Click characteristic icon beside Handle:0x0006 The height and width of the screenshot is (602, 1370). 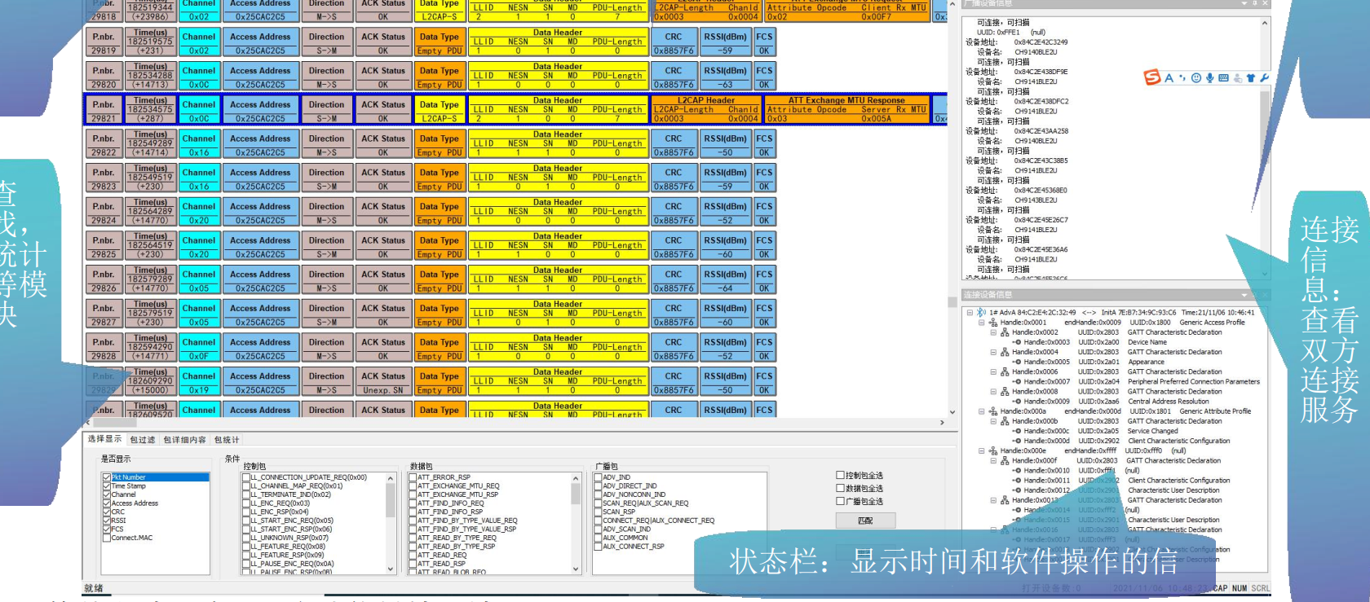pos(1005,371)
